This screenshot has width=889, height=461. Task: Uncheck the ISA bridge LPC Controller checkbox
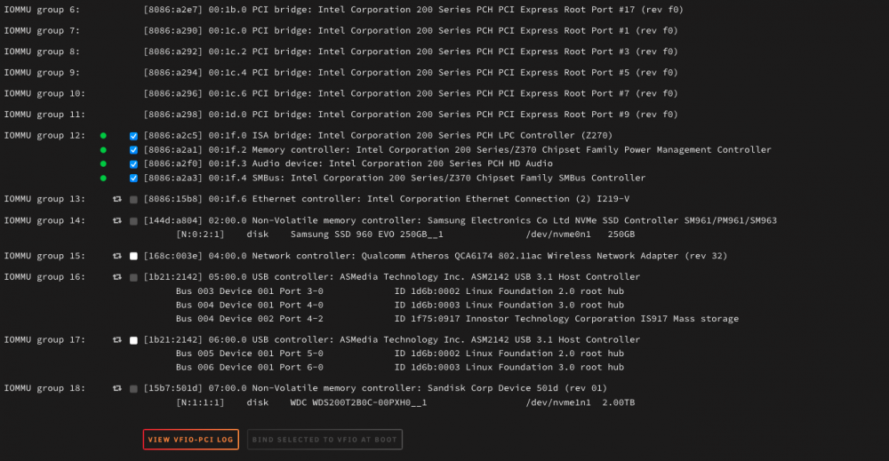(x=134, y=136)
